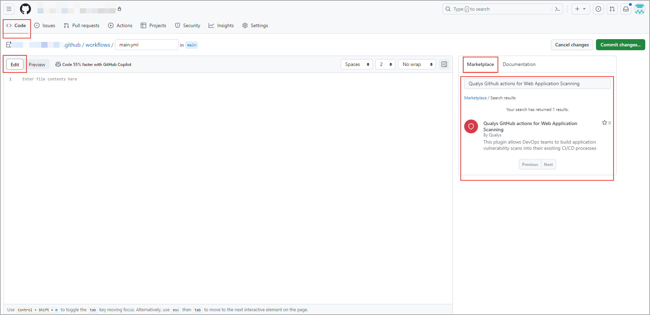The width and height of the screenshot is (650, 315).
Task: Navigate to .github folder breadcrumb
Action: [72, 45]
